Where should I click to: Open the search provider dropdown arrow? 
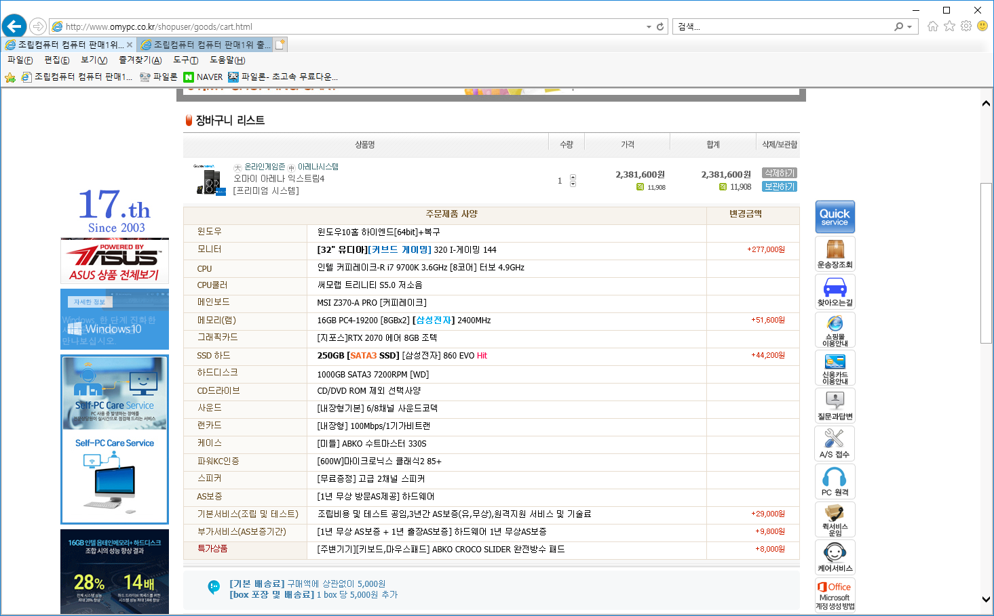pos(909,26)
